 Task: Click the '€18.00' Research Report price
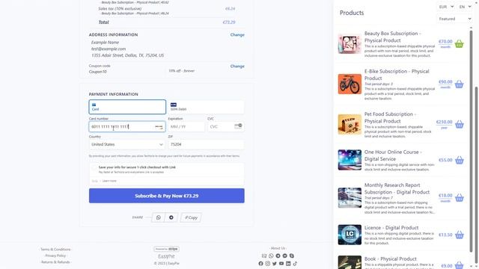point(445,196)
